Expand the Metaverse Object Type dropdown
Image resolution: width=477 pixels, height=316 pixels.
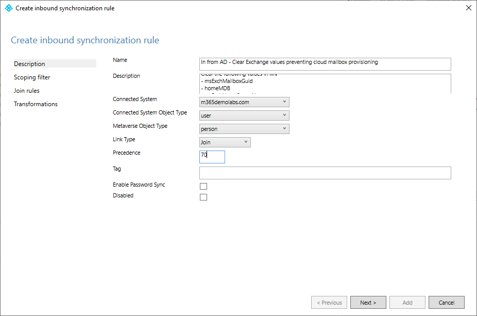click(x=244, y=129)
